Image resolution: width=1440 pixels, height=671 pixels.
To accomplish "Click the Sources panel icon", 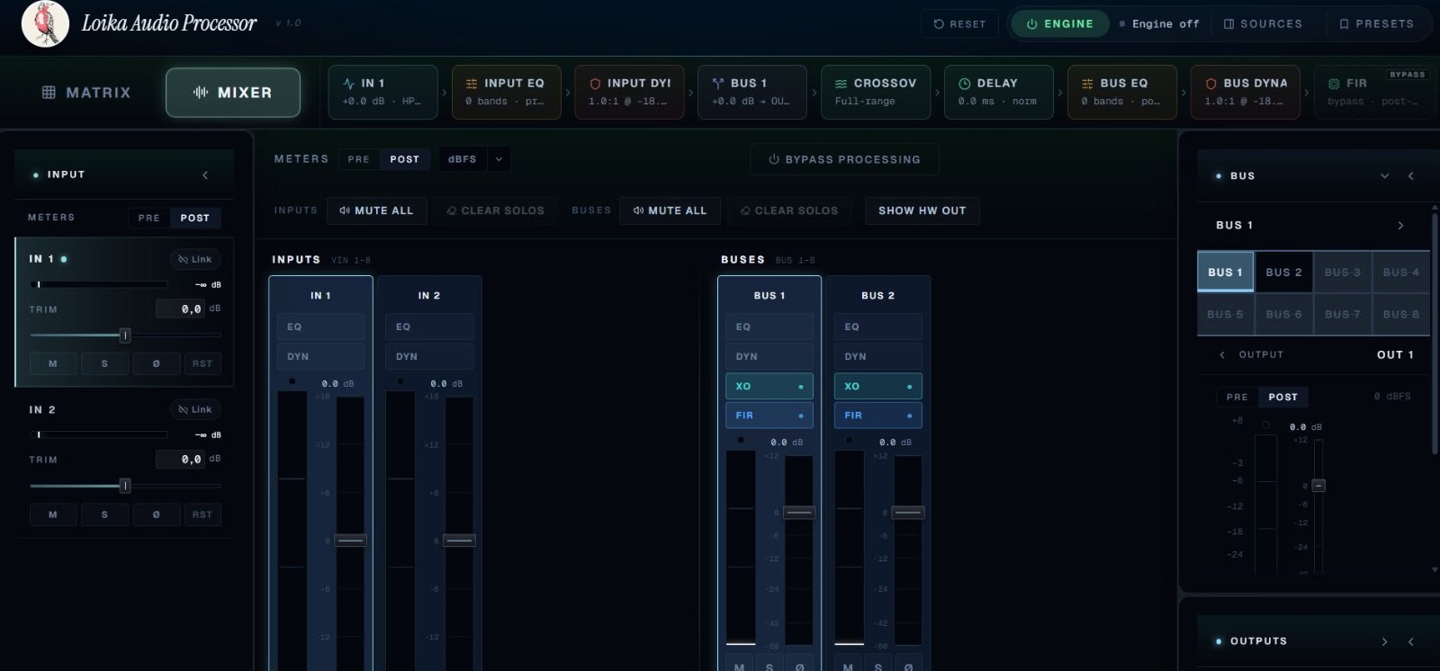I will coord(1229,24).
